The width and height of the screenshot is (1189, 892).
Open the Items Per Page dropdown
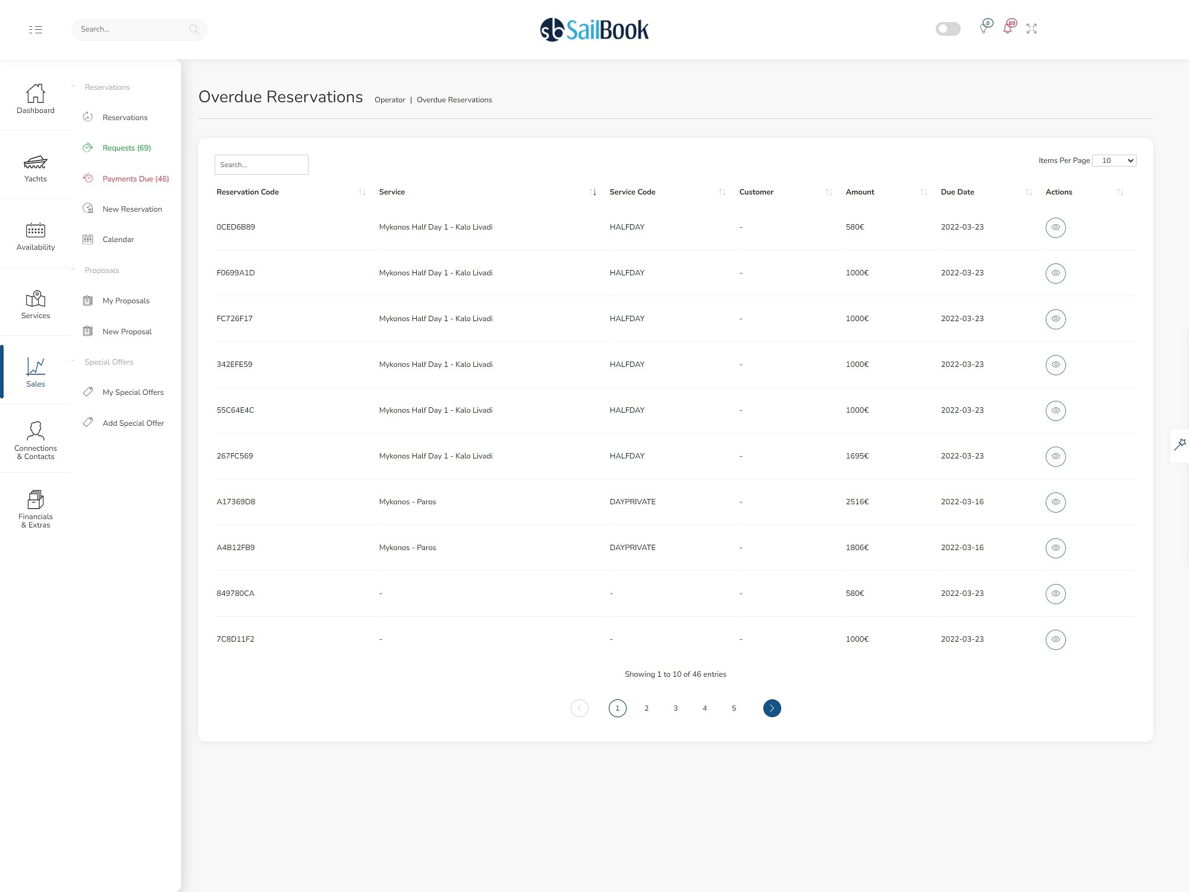pyautogui.click(x=1114, y=161)
